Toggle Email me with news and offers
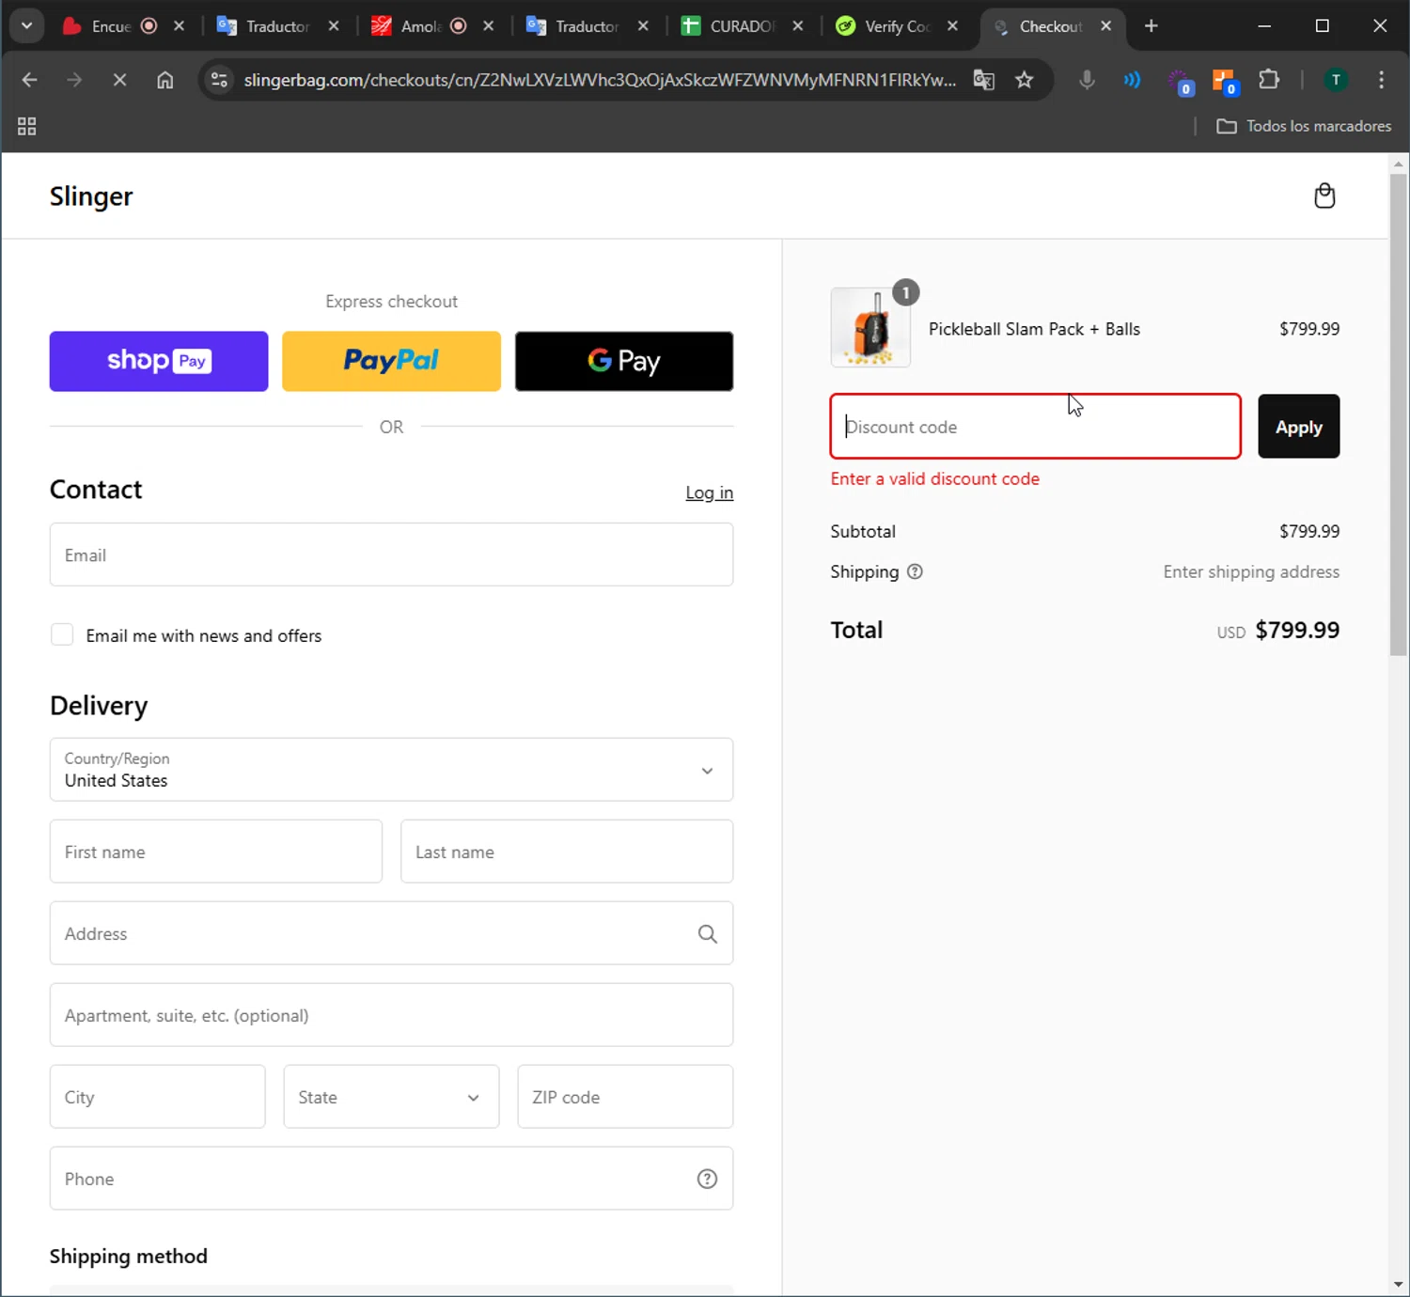Image resolution: width=1410 pixels, height=1297 pixels. [62, 635]
